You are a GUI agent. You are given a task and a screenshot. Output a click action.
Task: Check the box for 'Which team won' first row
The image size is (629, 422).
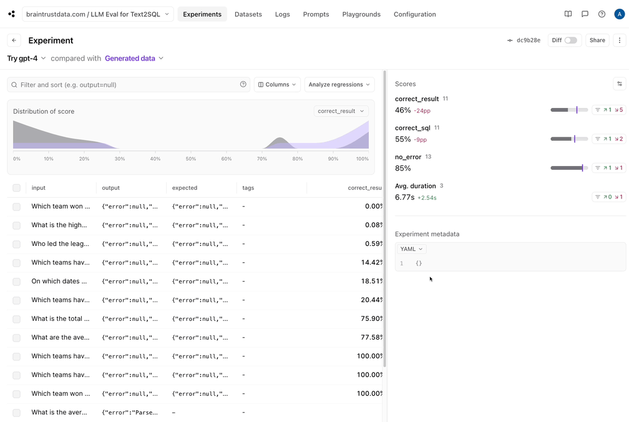[x=17, y=207]
